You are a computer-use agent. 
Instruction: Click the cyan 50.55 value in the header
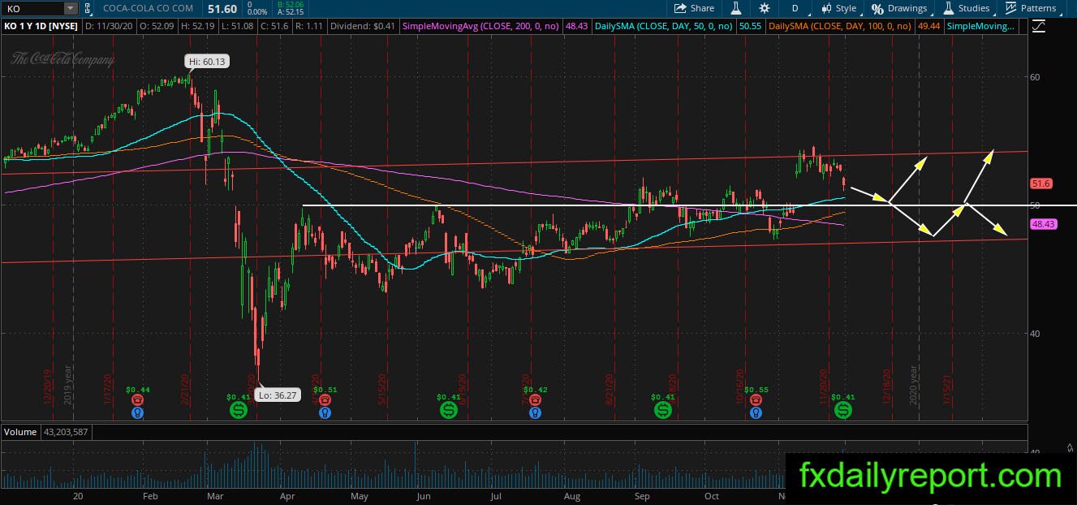coord(749,27)
